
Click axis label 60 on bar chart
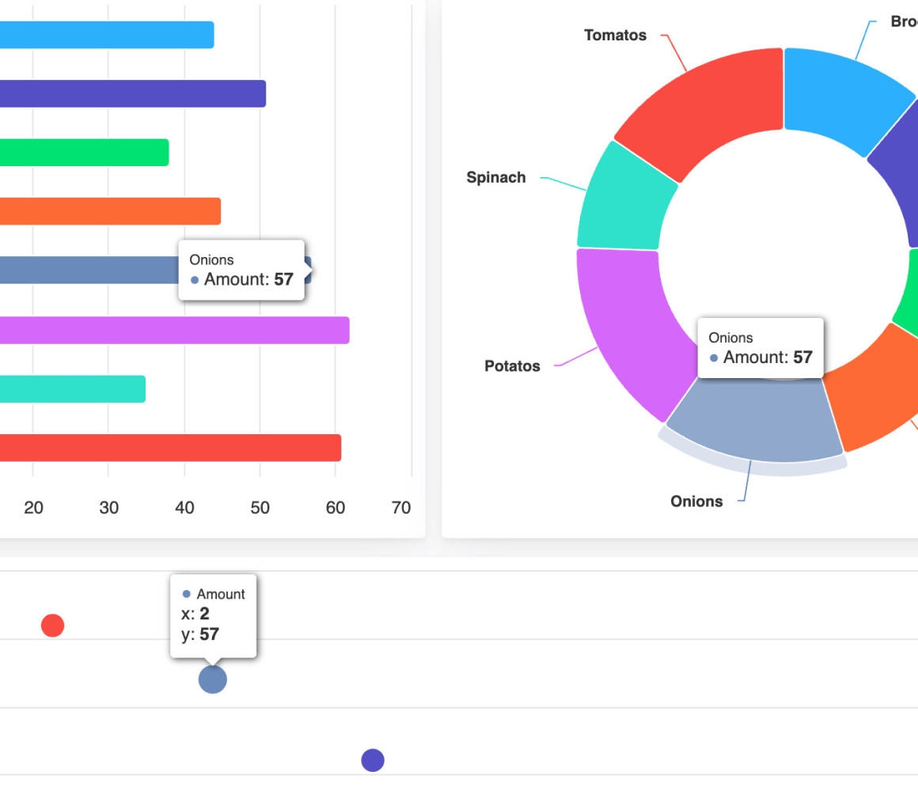336,507
